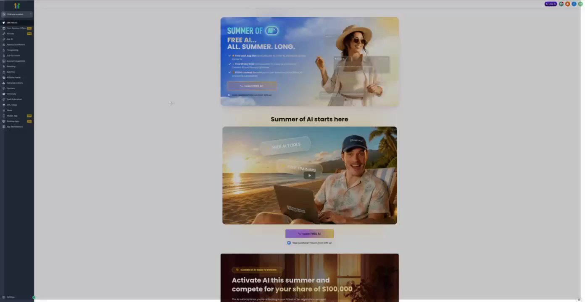The image size is (585, 302).
Task: Click the Partners handshake icon
Action: (x=4, y=88)
